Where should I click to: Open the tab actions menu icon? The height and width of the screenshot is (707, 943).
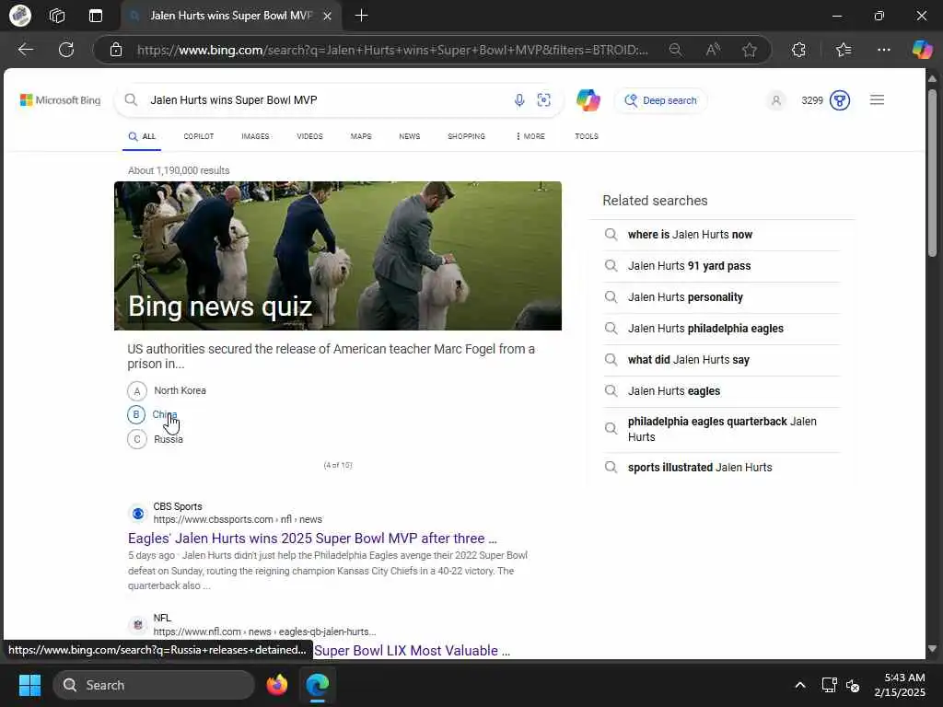tap(96, 16)
